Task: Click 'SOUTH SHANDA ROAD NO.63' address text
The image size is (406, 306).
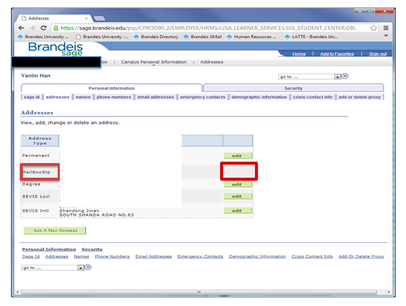Action: click(96, 215)
